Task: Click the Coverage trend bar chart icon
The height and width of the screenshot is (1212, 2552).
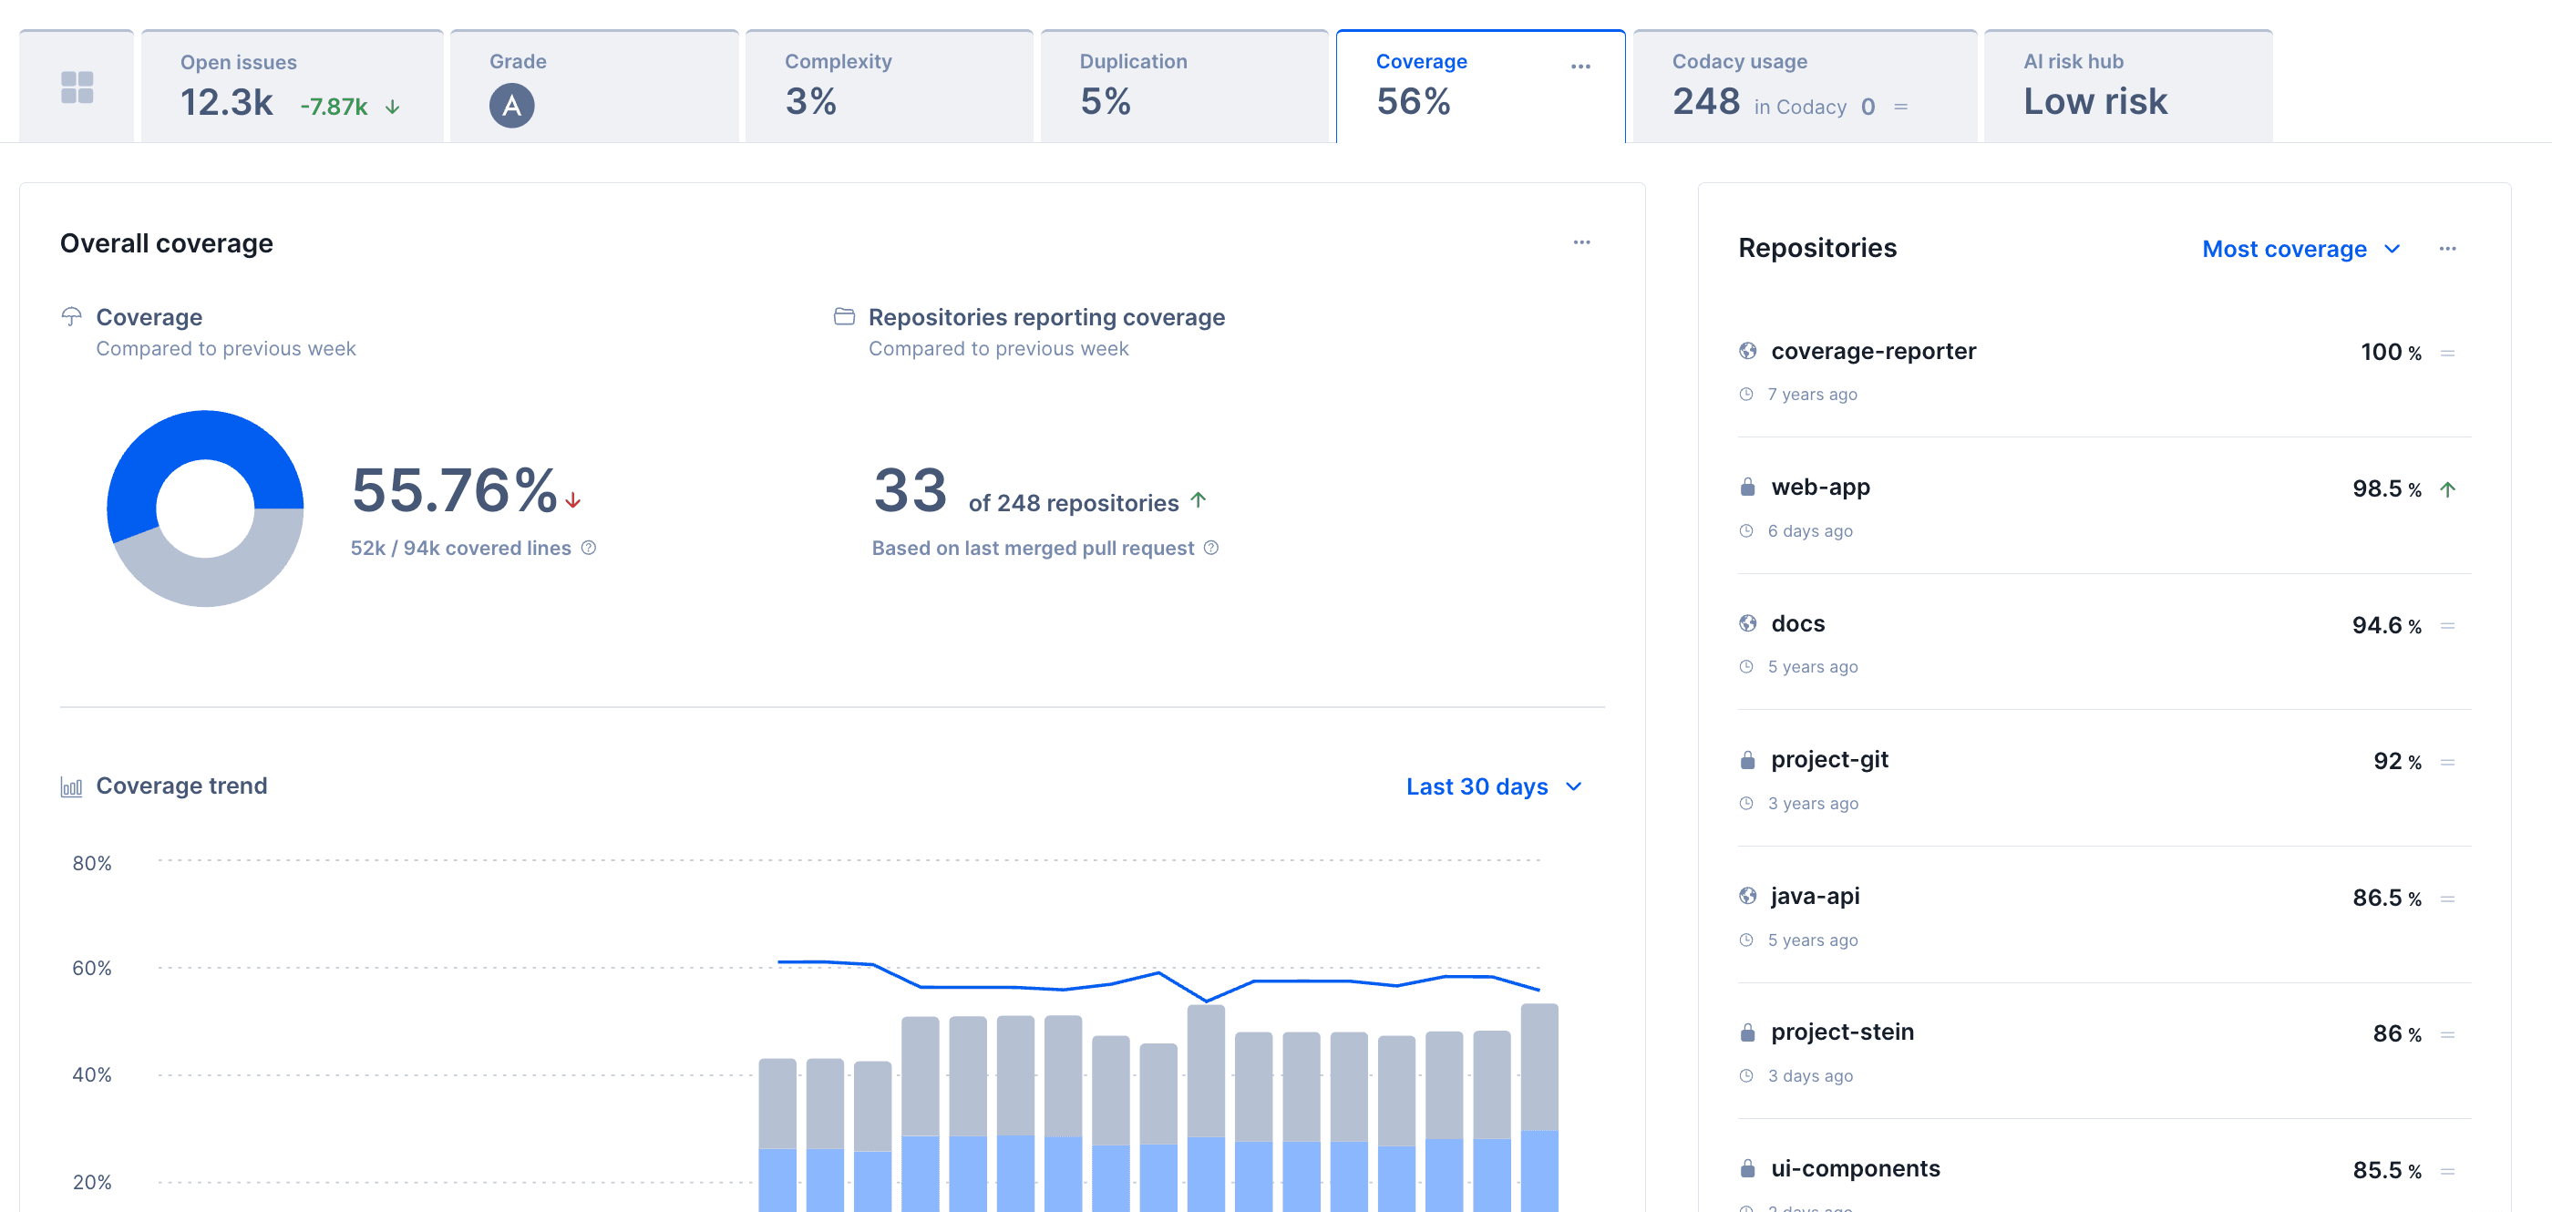Action: 71,787
